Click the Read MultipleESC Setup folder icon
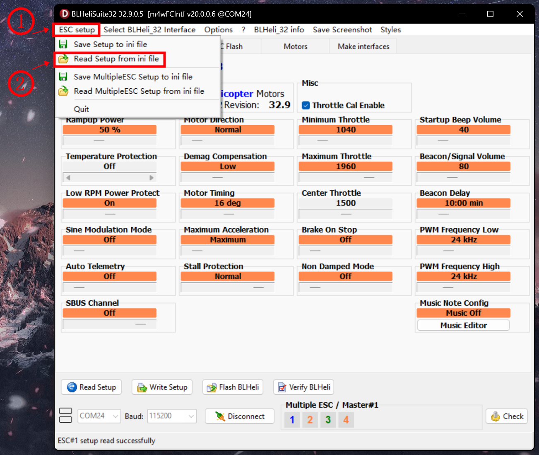539x455 pixels. pyautogui.click(x=63, y=91)
